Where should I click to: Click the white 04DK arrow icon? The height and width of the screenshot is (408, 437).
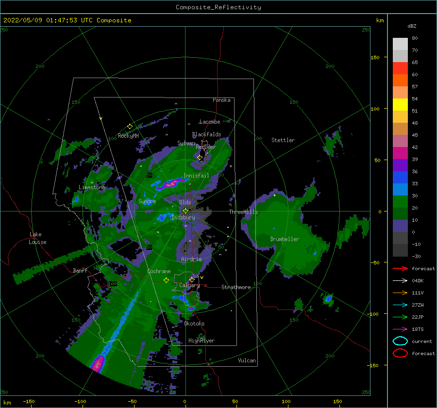400,281
